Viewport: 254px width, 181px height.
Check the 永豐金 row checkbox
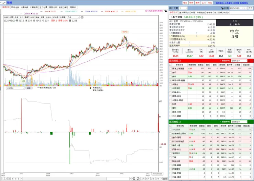pos(170,84)
